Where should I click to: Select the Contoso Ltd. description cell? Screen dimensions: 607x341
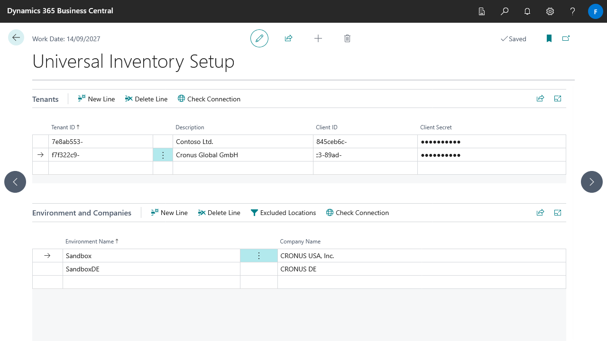pyautogui.click(x=242, y=142)
